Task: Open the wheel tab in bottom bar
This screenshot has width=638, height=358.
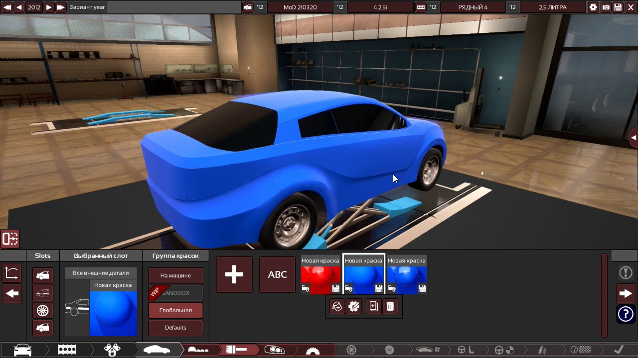Action: click(351, 350)
